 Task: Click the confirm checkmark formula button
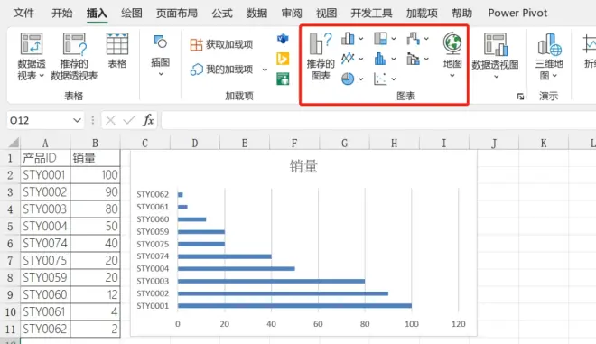click(129, 120)
